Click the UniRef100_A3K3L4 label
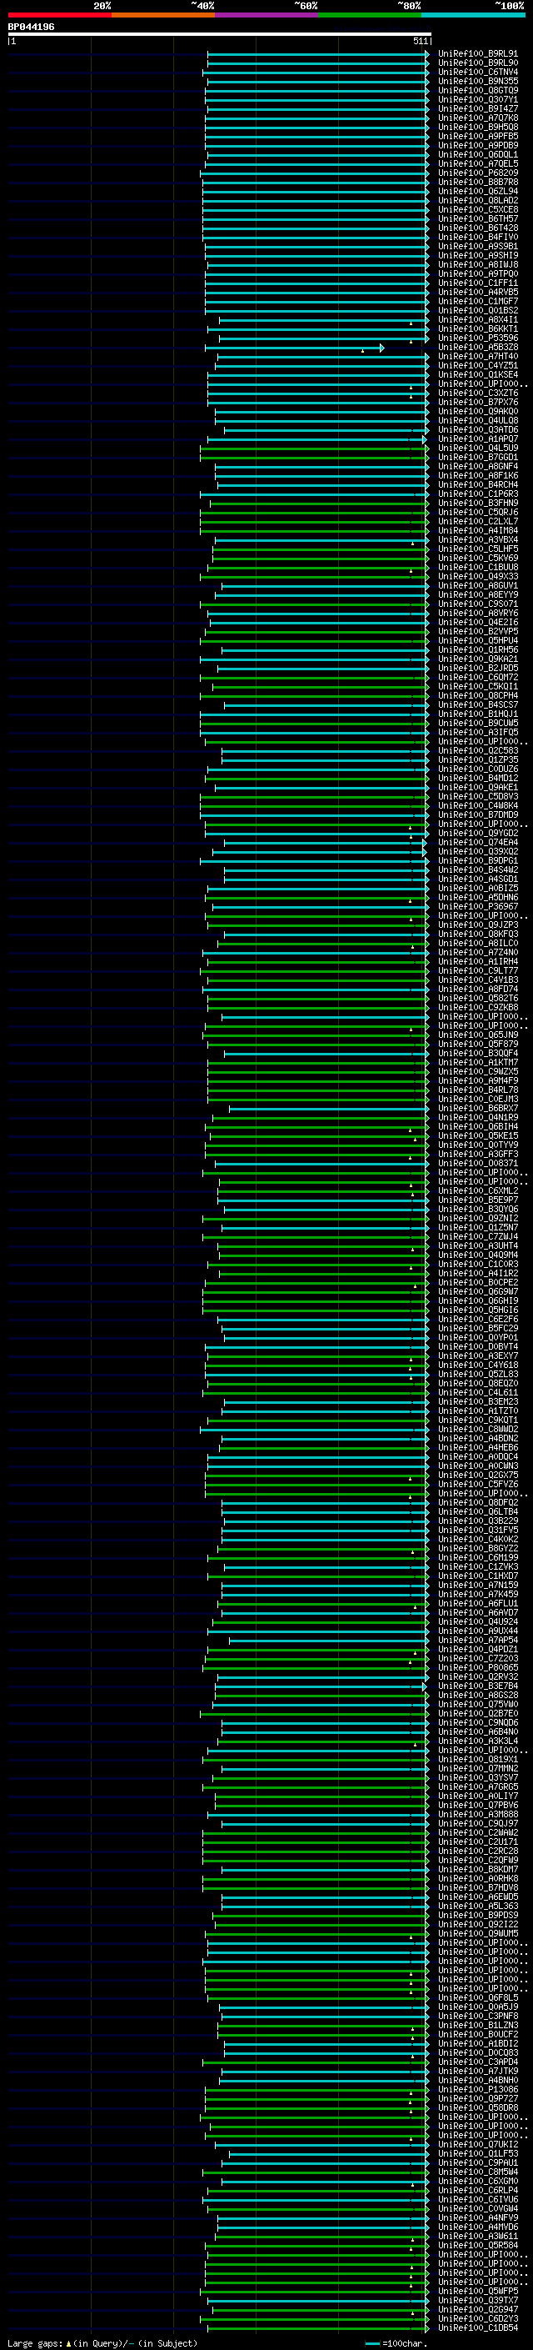The image size is (533, 2350). tap(477, 1741)
